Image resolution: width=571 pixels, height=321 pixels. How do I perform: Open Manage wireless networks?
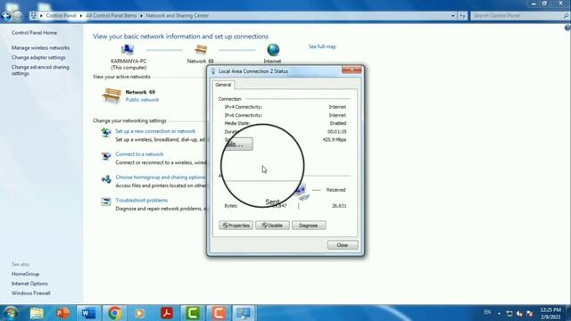pyautogui.click(x=40, y=47)
